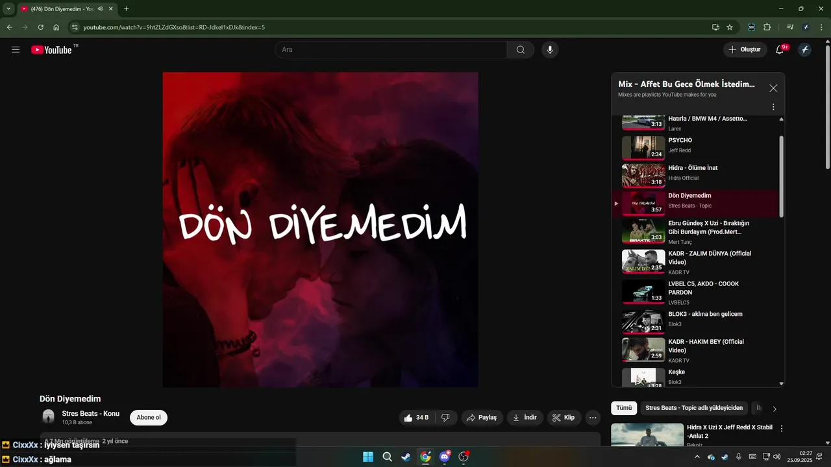Image resolution: width=831 pixels, height=467 pixels.
Task: Play KADR - HAKIM BEY playlist item
Action: click(x=695, y=350)
